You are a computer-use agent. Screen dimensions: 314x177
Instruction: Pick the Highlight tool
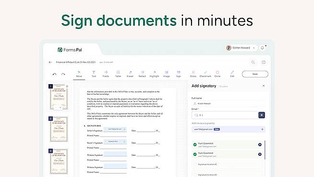click(154, 74)
